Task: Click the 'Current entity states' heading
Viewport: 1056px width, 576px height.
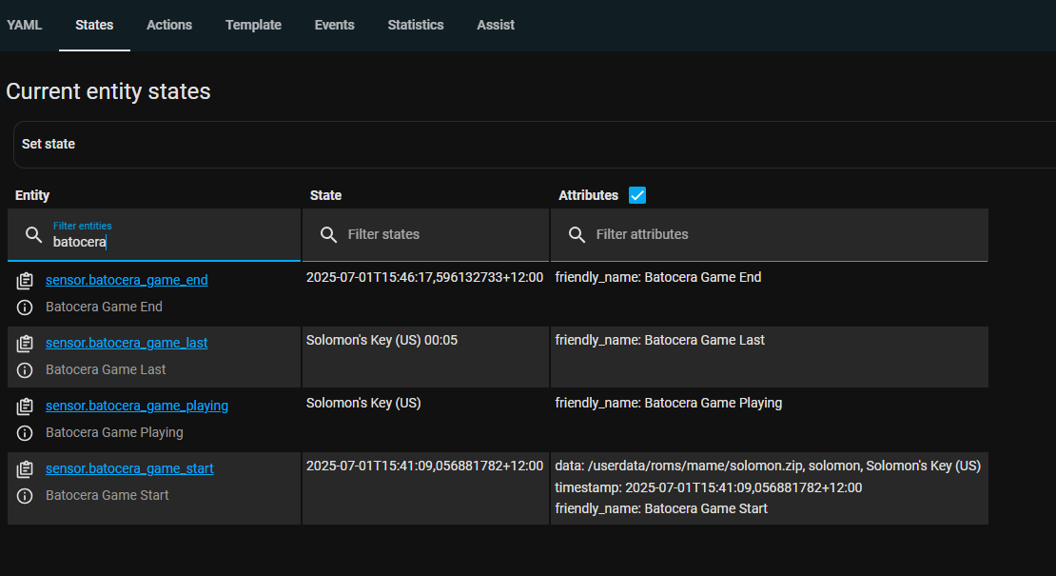Action: 108,91
